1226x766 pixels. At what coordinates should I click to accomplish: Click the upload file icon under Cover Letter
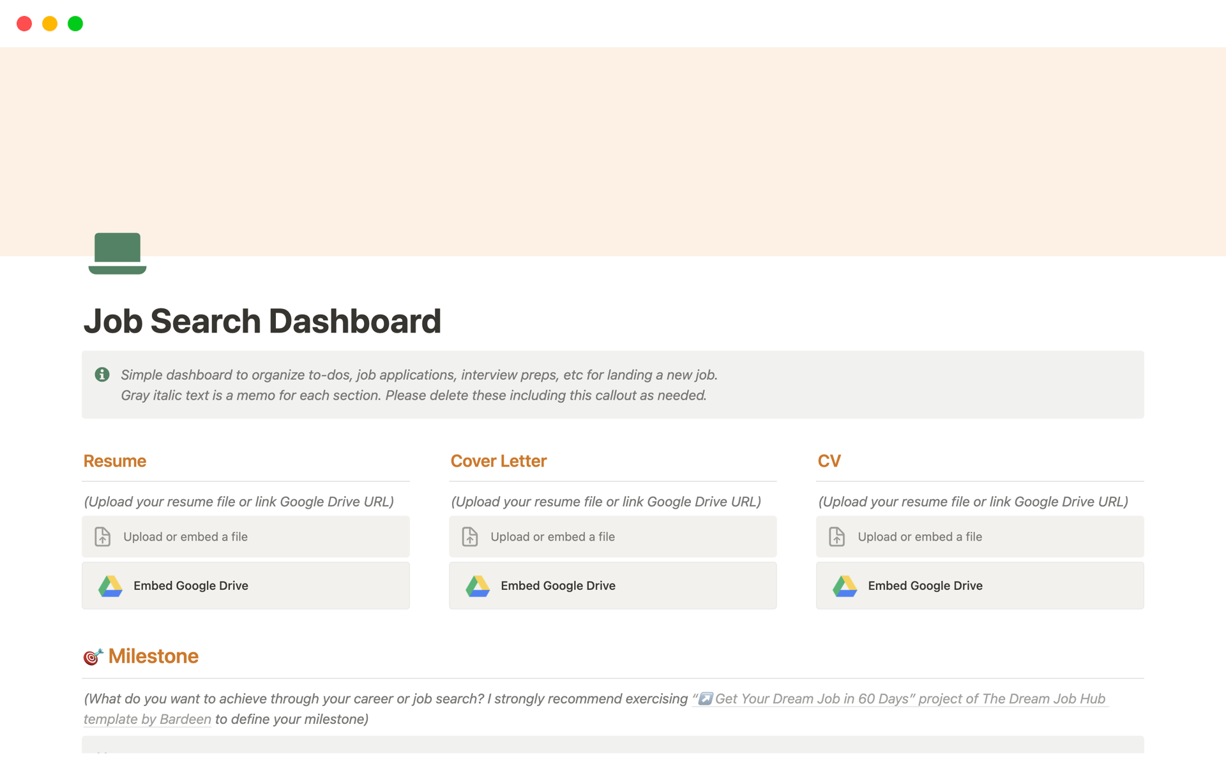470,537
